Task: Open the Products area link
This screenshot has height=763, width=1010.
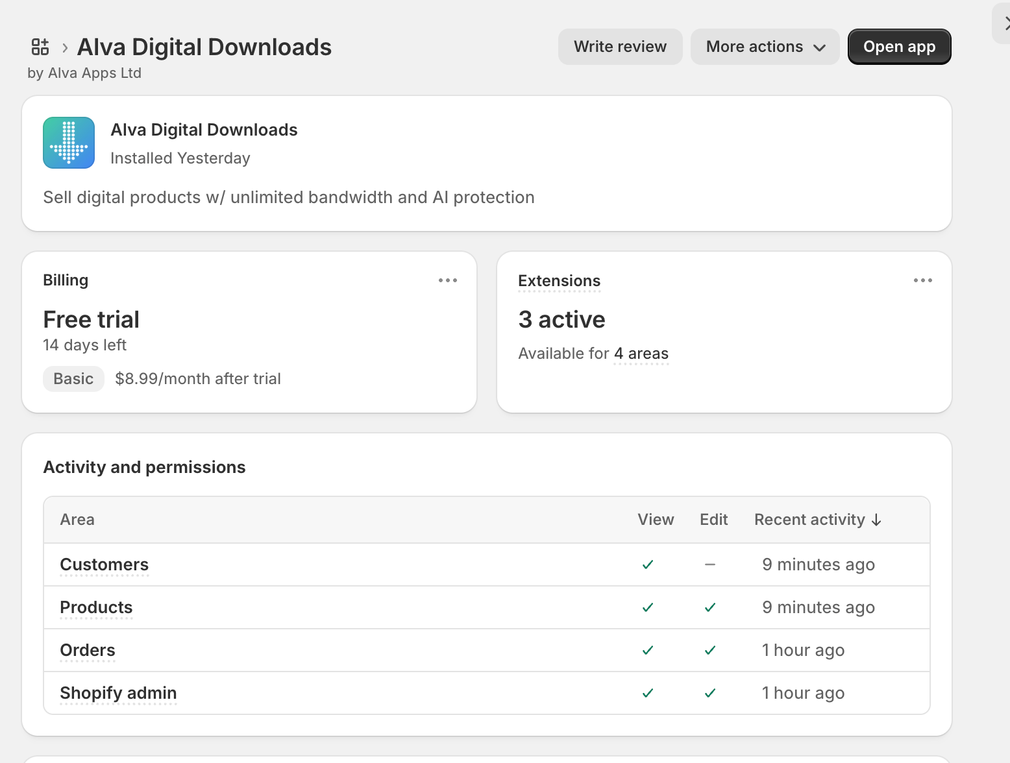Action: [96, 607]
